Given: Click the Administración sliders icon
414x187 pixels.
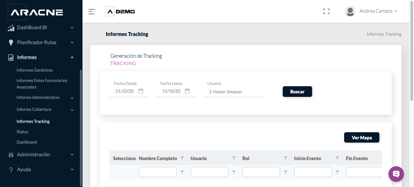Looking at the screenshot, I should pyautogui.click(x=11, y=155).
